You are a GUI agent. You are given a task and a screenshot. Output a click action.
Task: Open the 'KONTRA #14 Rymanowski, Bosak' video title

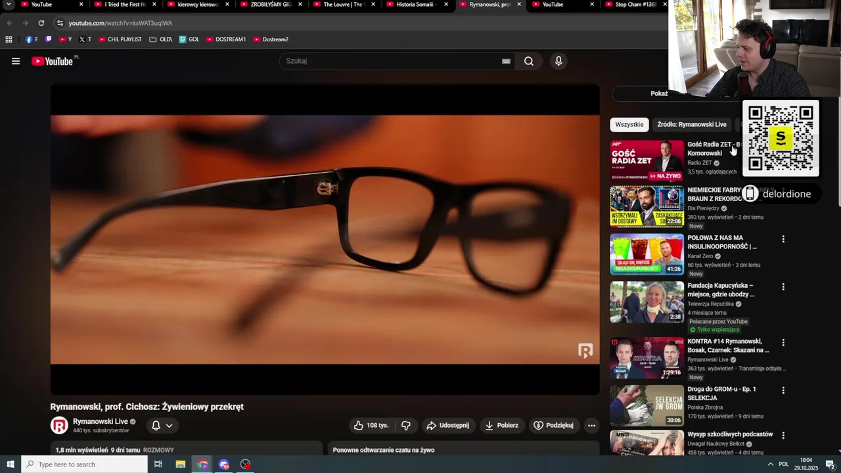(x=728, y=346)
